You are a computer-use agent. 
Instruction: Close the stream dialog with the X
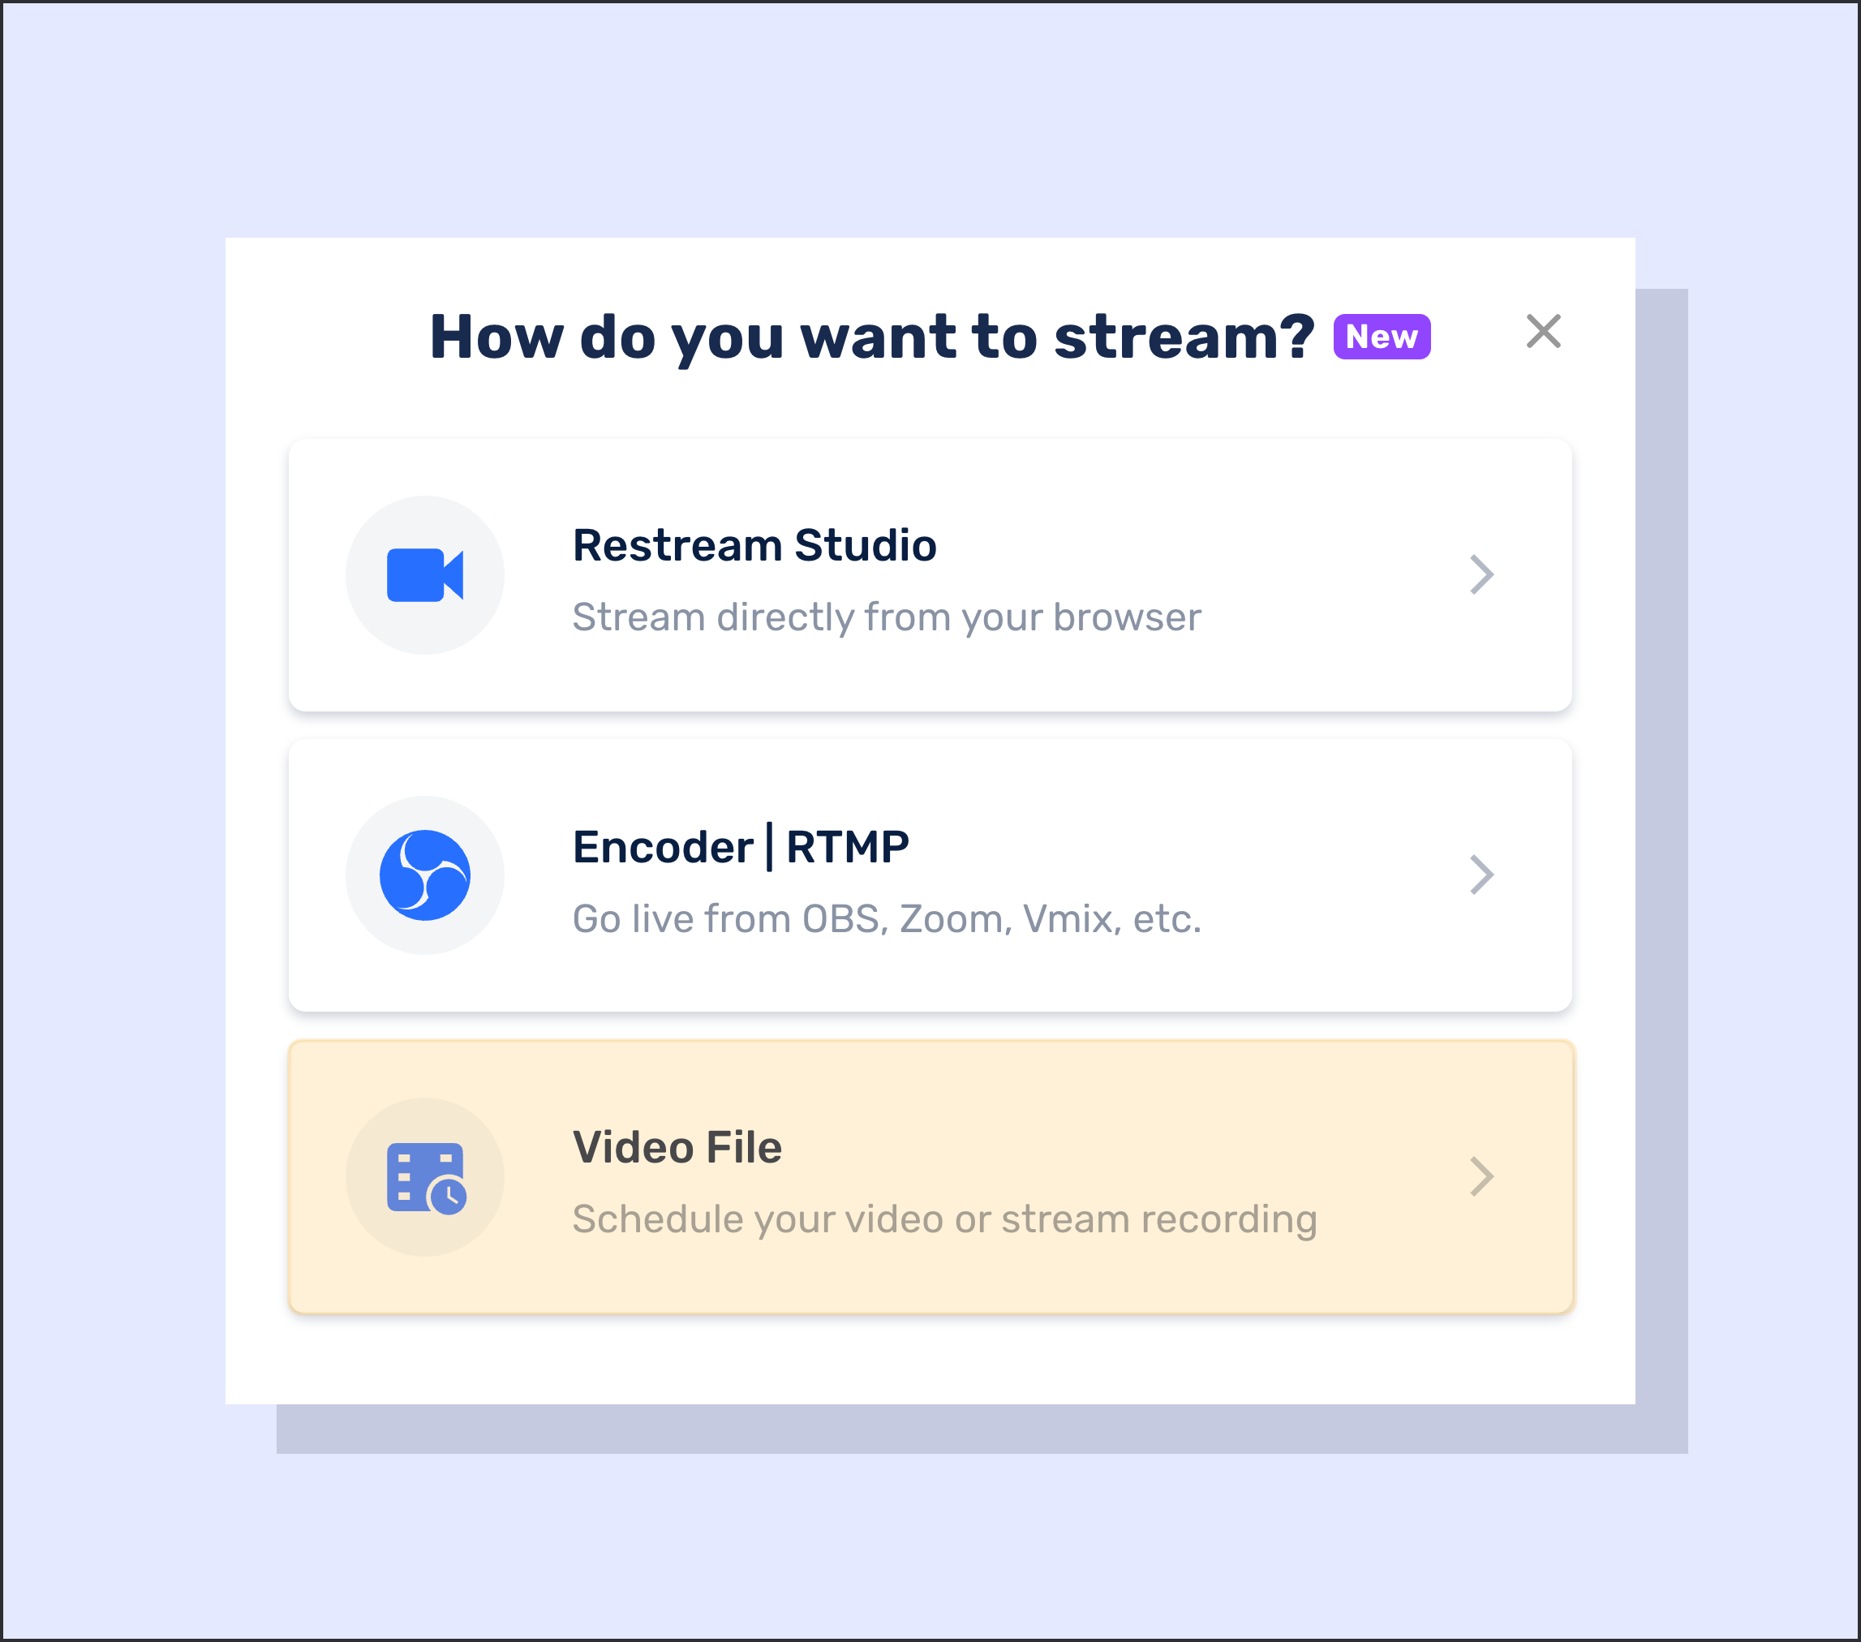pyautogui.click(x=1543, y=332)
